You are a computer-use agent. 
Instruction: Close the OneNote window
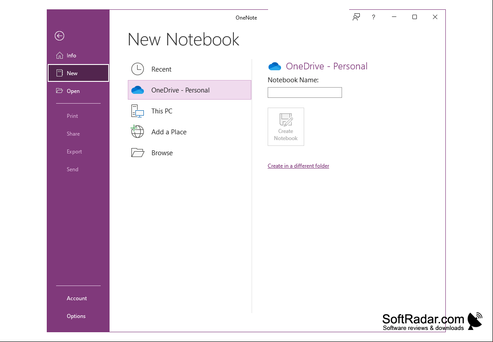pyautogui.click(x=435, y=17)
